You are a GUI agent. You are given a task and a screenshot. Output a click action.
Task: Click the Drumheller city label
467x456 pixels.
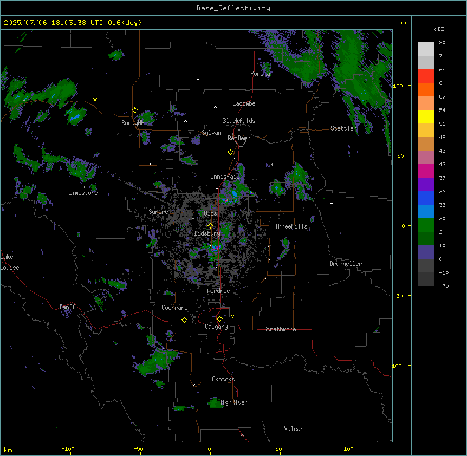[346, 264]
